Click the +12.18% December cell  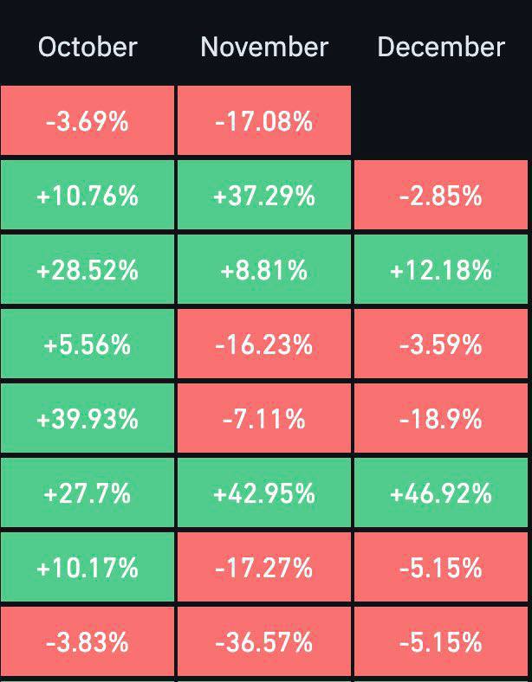tap(441, 270)
